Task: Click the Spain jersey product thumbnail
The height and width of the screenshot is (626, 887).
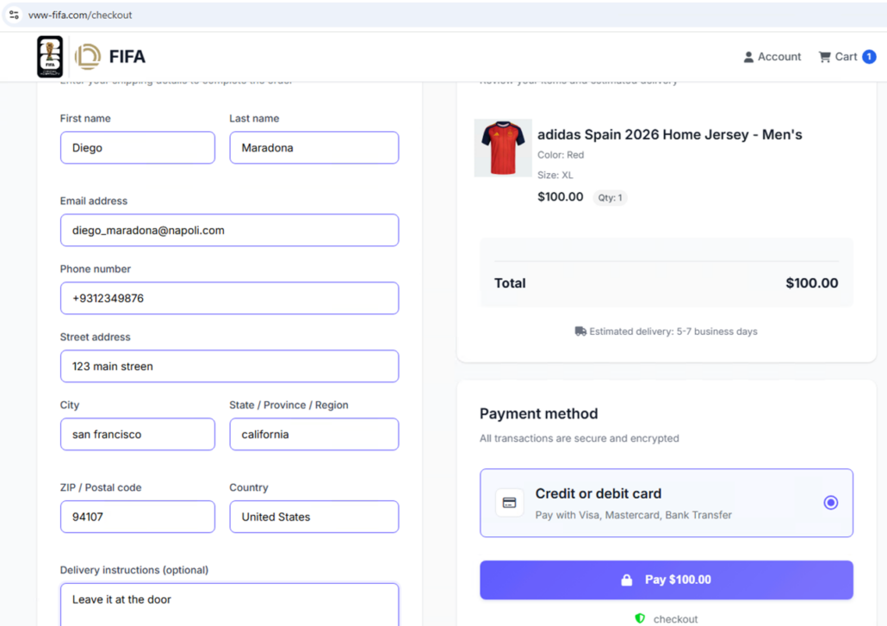Action: pos(503,148)
